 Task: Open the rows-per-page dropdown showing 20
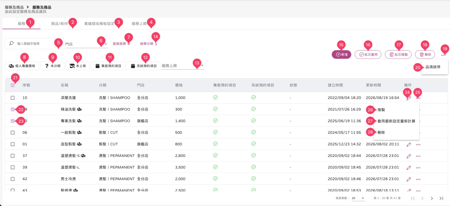tap(358, 198)
